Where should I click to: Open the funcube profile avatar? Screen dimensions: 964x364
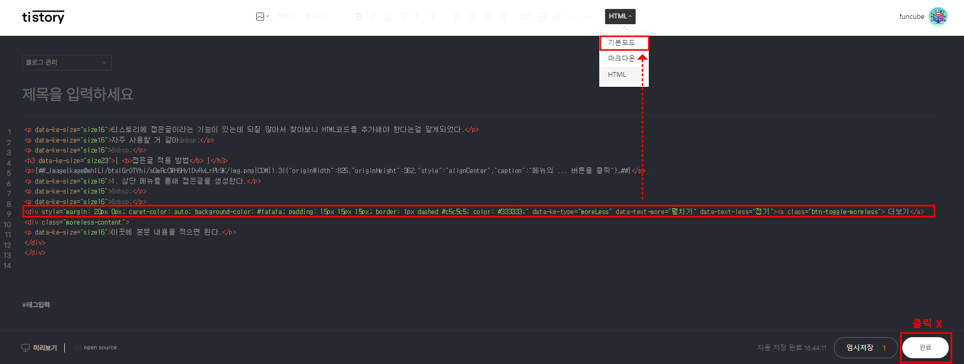pos(938,16)
